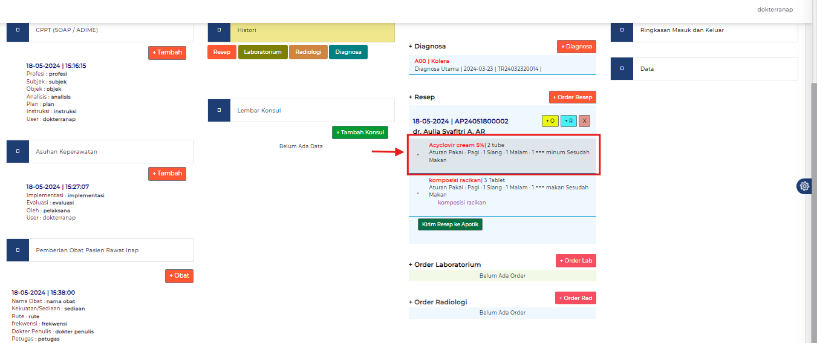Select the Diagnosa history tab

[x=348, y=52]
